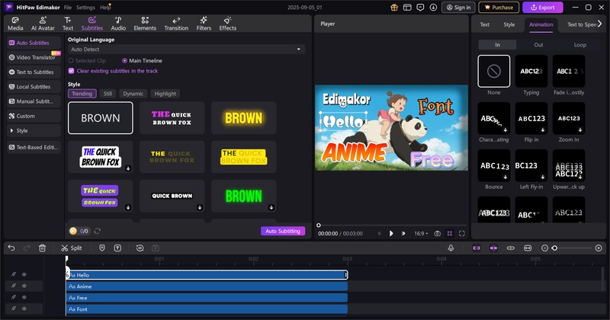Click the download icon in the title bar
This screenshot has height=320, width=610.
[x=433, y=8]
